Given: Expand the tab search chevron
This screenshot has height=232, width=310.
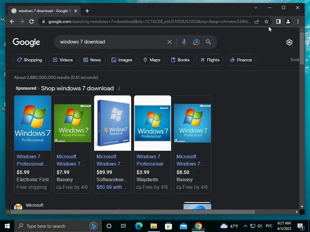Looking at the screenshot, I should 256,8.
